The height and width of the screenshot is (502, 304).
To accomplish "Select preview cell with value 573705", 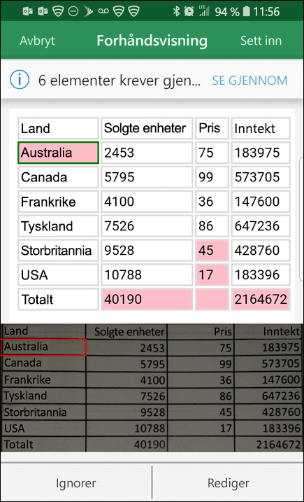I will coord(261,177).
